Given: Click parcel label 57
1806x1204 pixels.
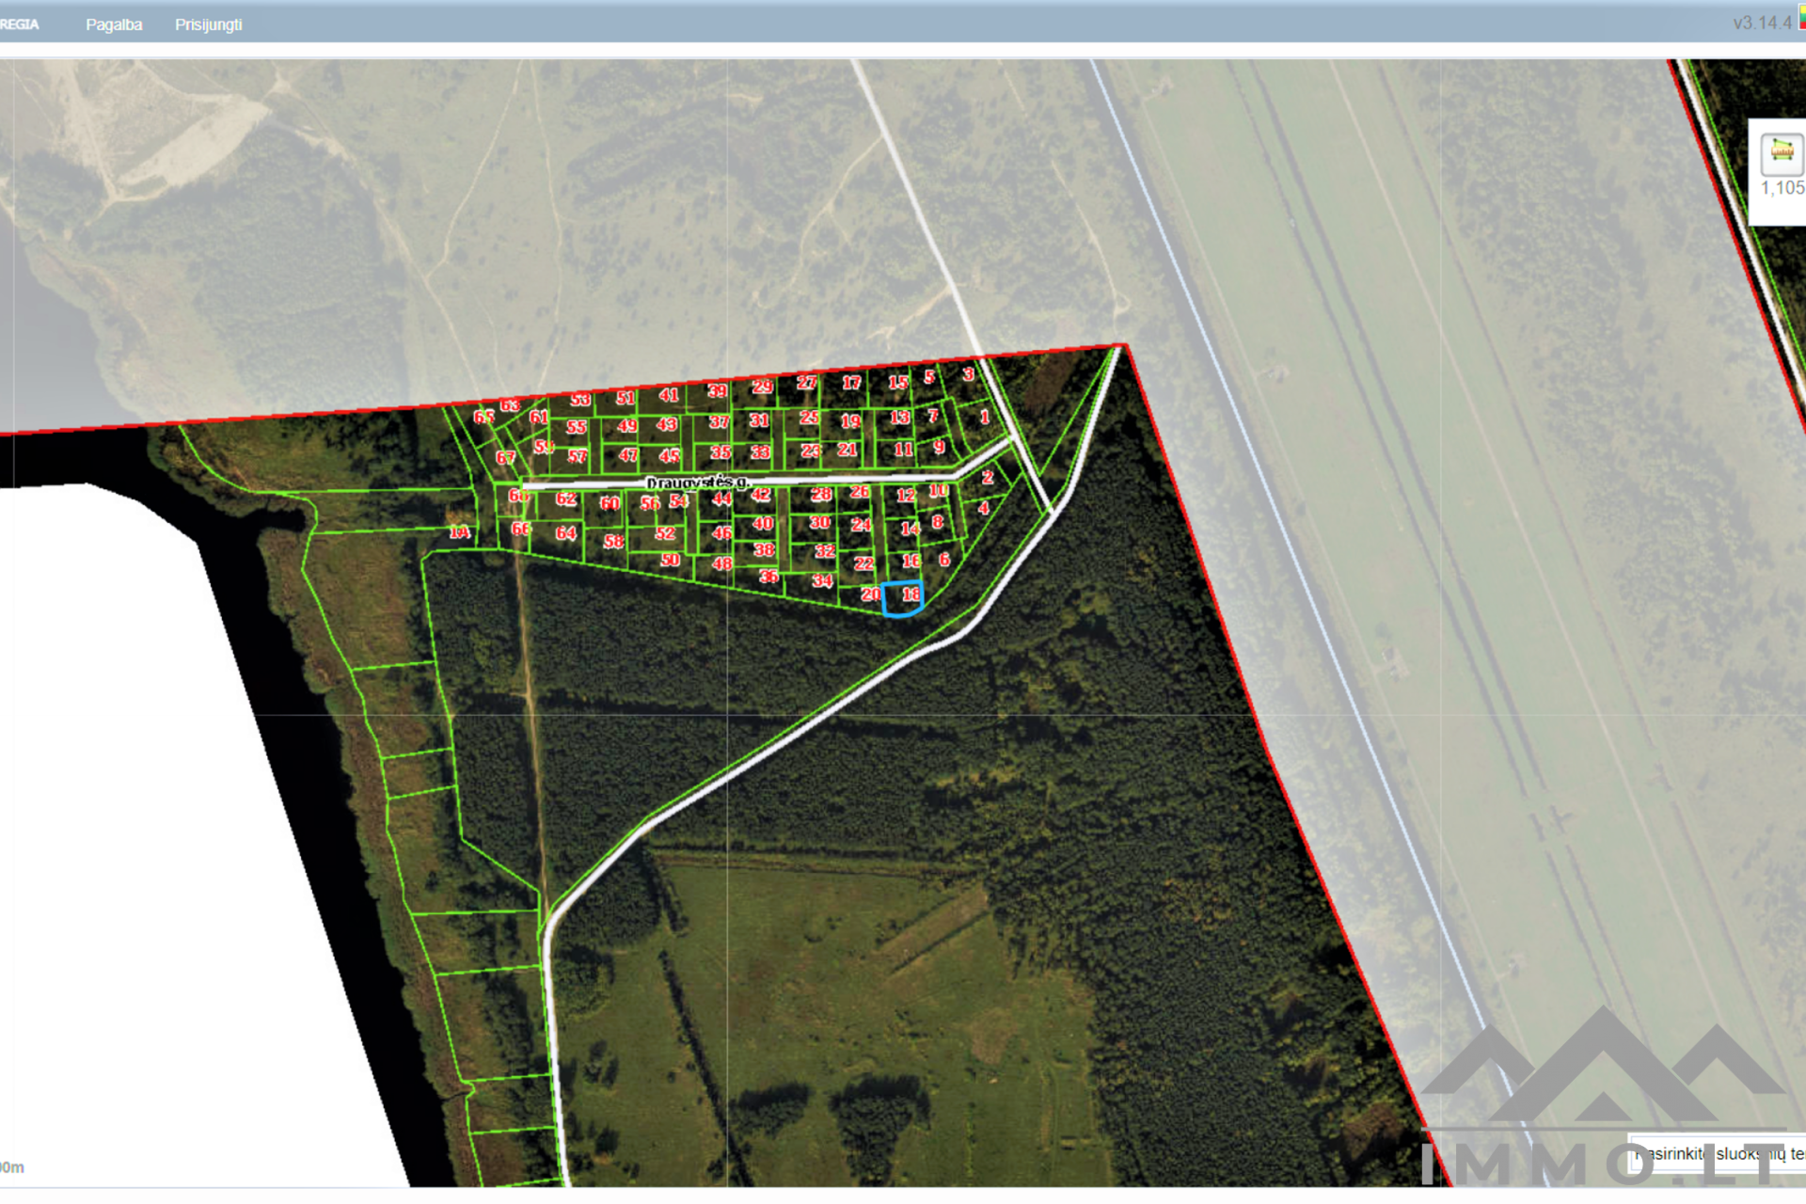Looking at the screenshot, I should 578,457.
